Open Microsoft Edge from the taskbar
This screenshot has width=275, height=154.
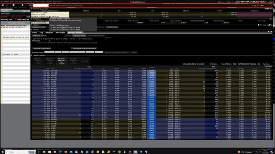tap(60, 152)
